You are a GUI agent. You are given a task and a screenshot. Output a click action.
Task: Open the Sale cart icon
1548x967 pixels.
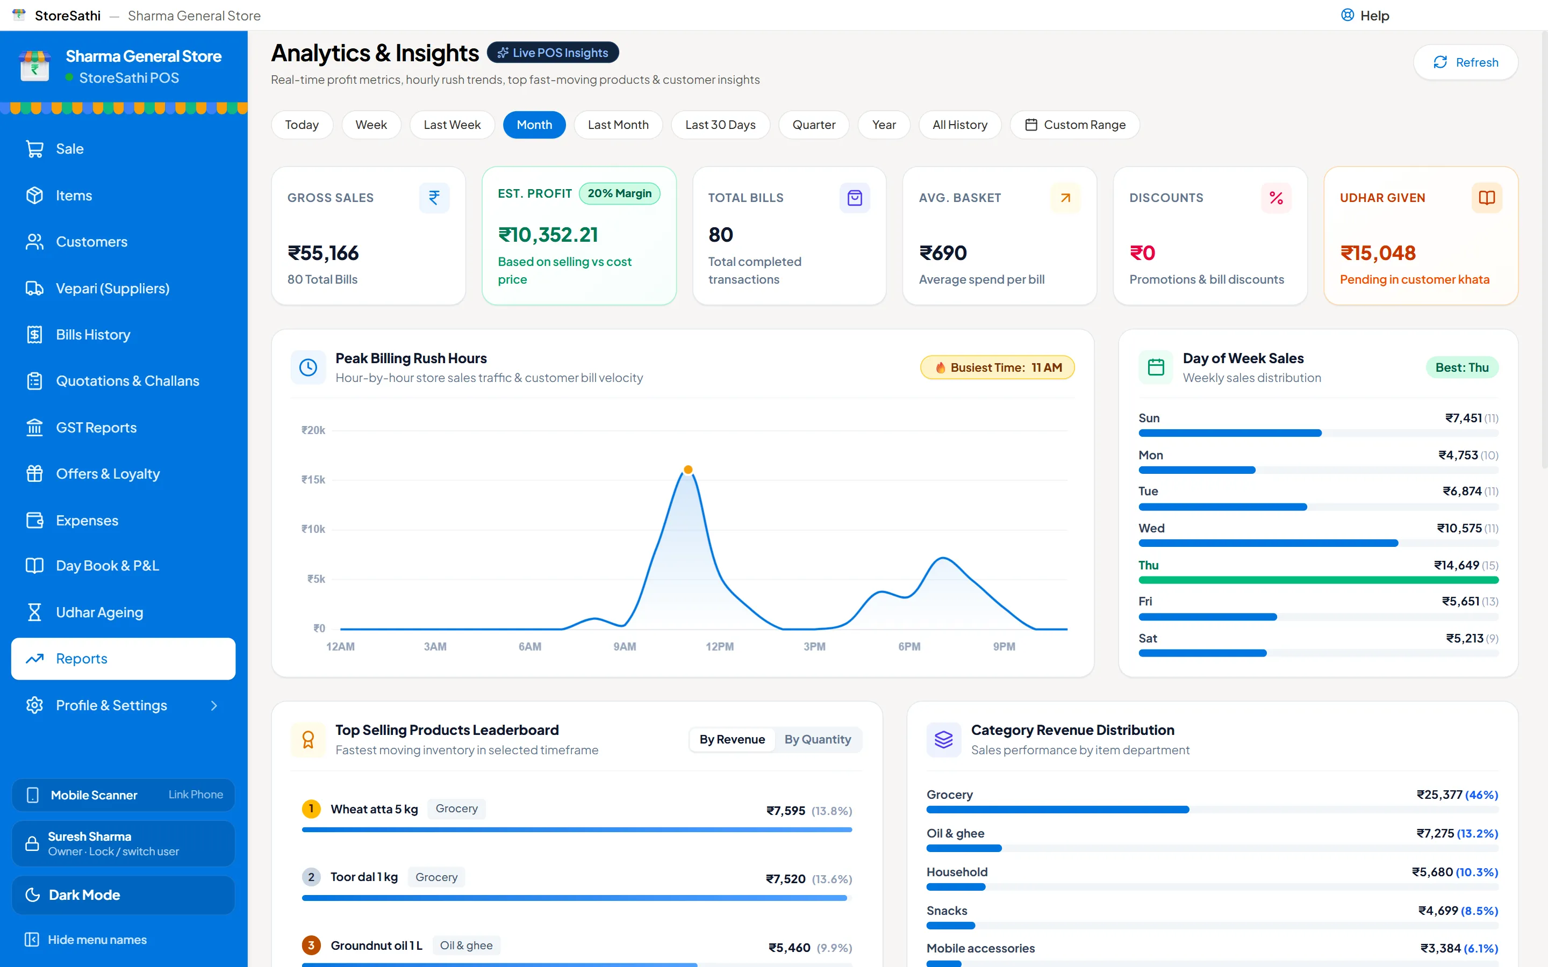pyautogui.click(x=34, y=149)
